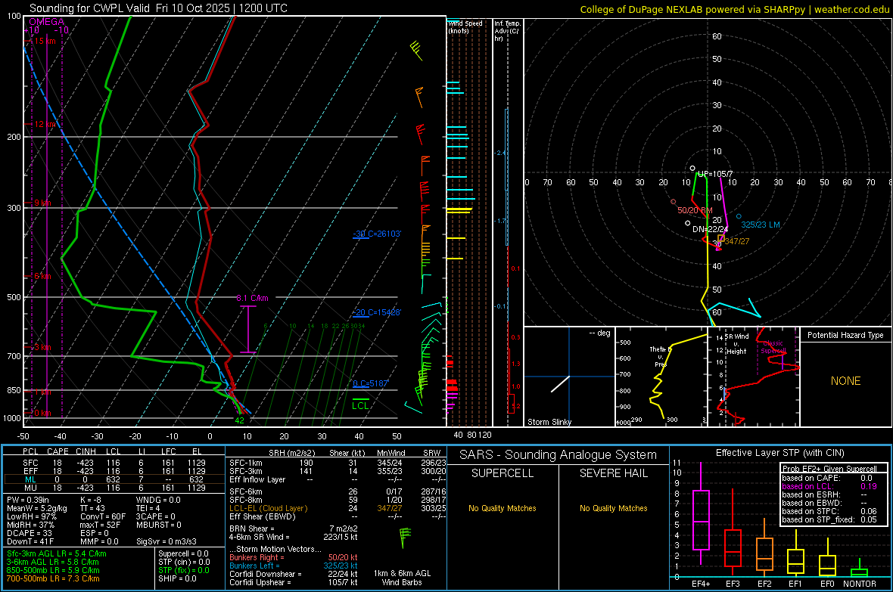
Task: Click the PW = 0.39in value
Action: [x=28, y=500]
